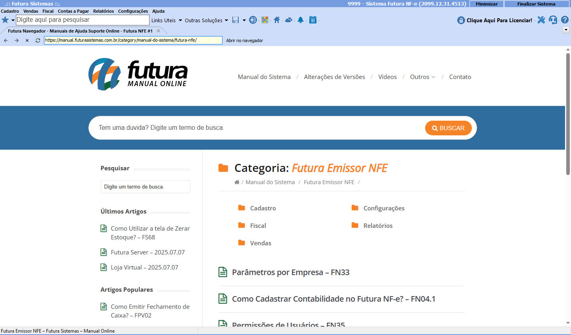This screenshot has width=571, height=335.
Task: Click the home icon in the breadcrumb
Action: pyautogui.click(x=237, y=182)
